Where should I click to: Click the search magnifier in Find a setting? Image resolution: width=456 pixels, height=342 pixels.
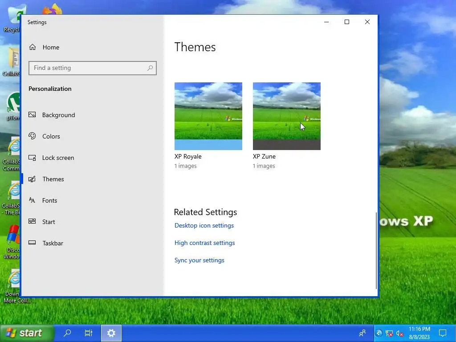coord(150,68)
